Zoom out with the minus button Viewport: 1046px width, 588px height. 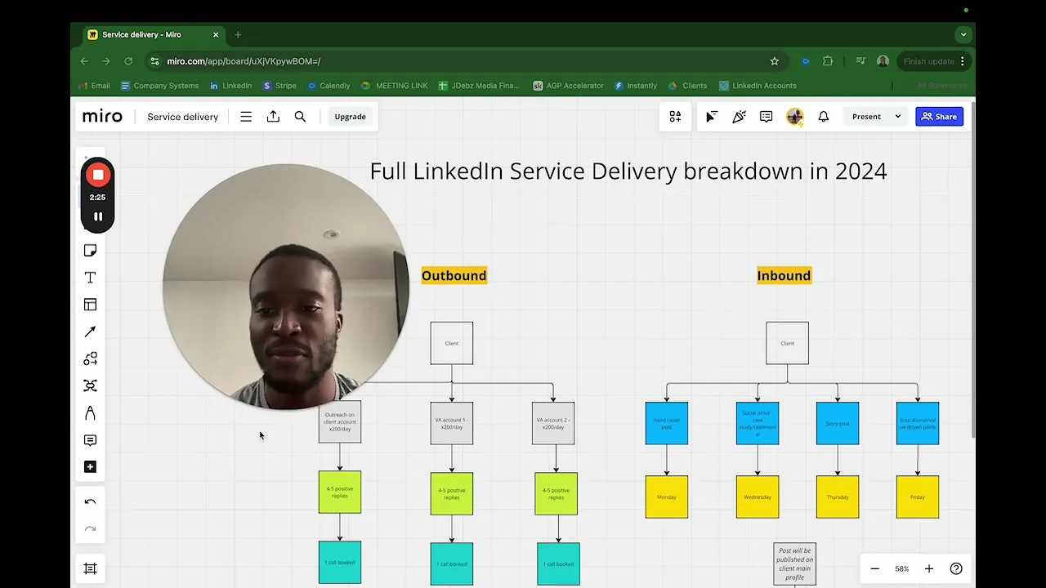[x=874, y=568]
